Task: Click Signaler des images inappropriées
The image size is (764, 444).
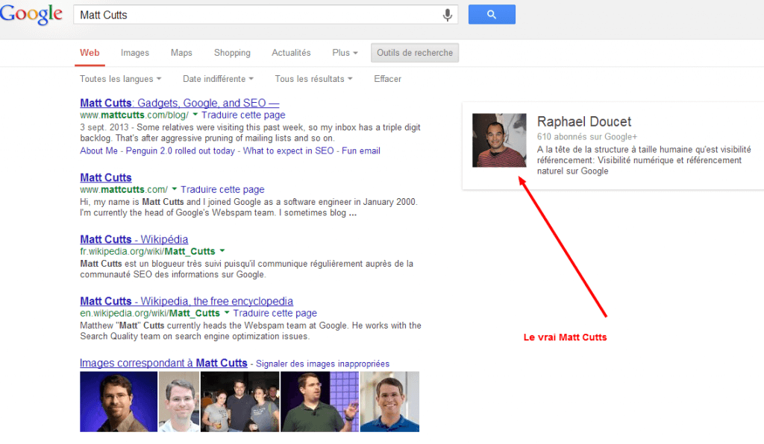Action: tap(322, 364)
